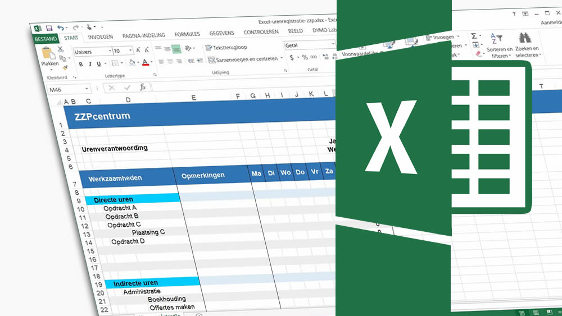Confirm formula entry with checkmark
Screen dimensions: 562x316
127,88
